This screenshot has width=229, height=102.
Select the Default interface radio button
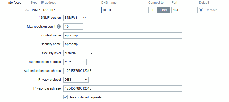coord(201,10)
